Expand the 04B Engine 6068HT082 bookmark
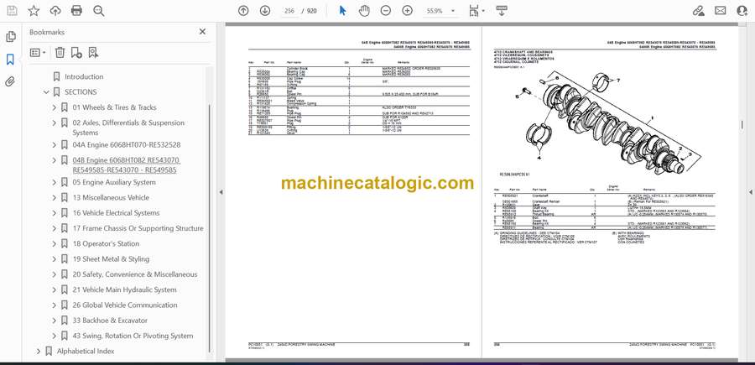Image resolution: width=755 pixels, height=365 pixels. tap(54, 160)
